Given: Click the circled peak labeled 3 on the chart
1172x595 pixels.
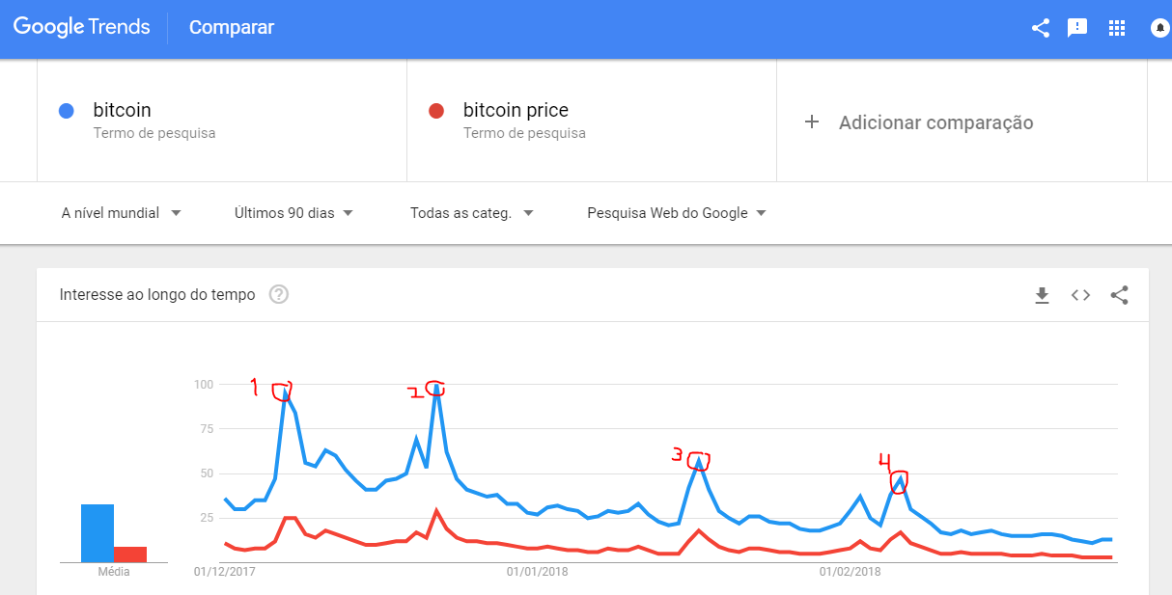Looking at the screenshot, I should point(698,463).
